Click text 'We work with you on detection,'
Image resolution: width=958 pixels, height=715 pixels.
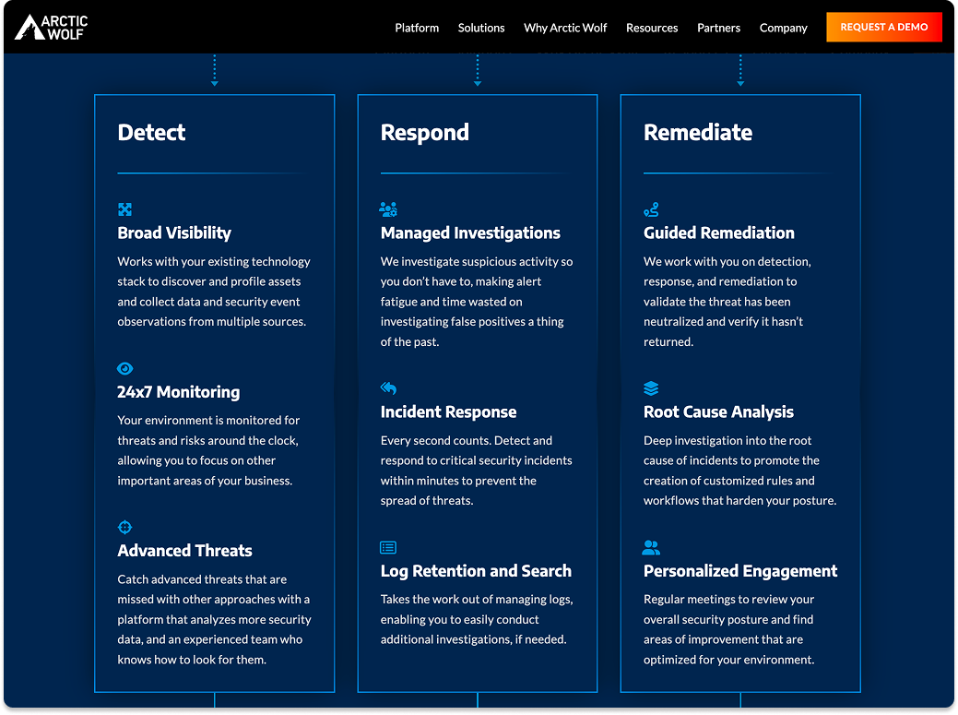coord(727,262)
